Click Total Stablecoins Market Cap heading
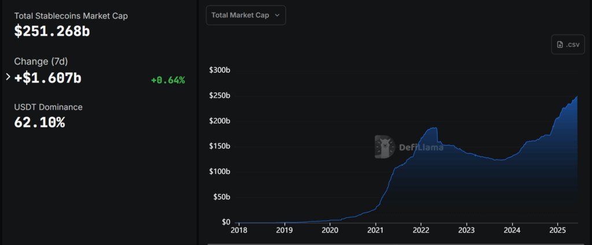The width and height of the screenshot is (592, 245). coord(71,16)
